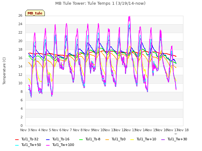Click the 12 y-axis tick label
The height and width of the screenshot is (151, 202).
point(20,75)
